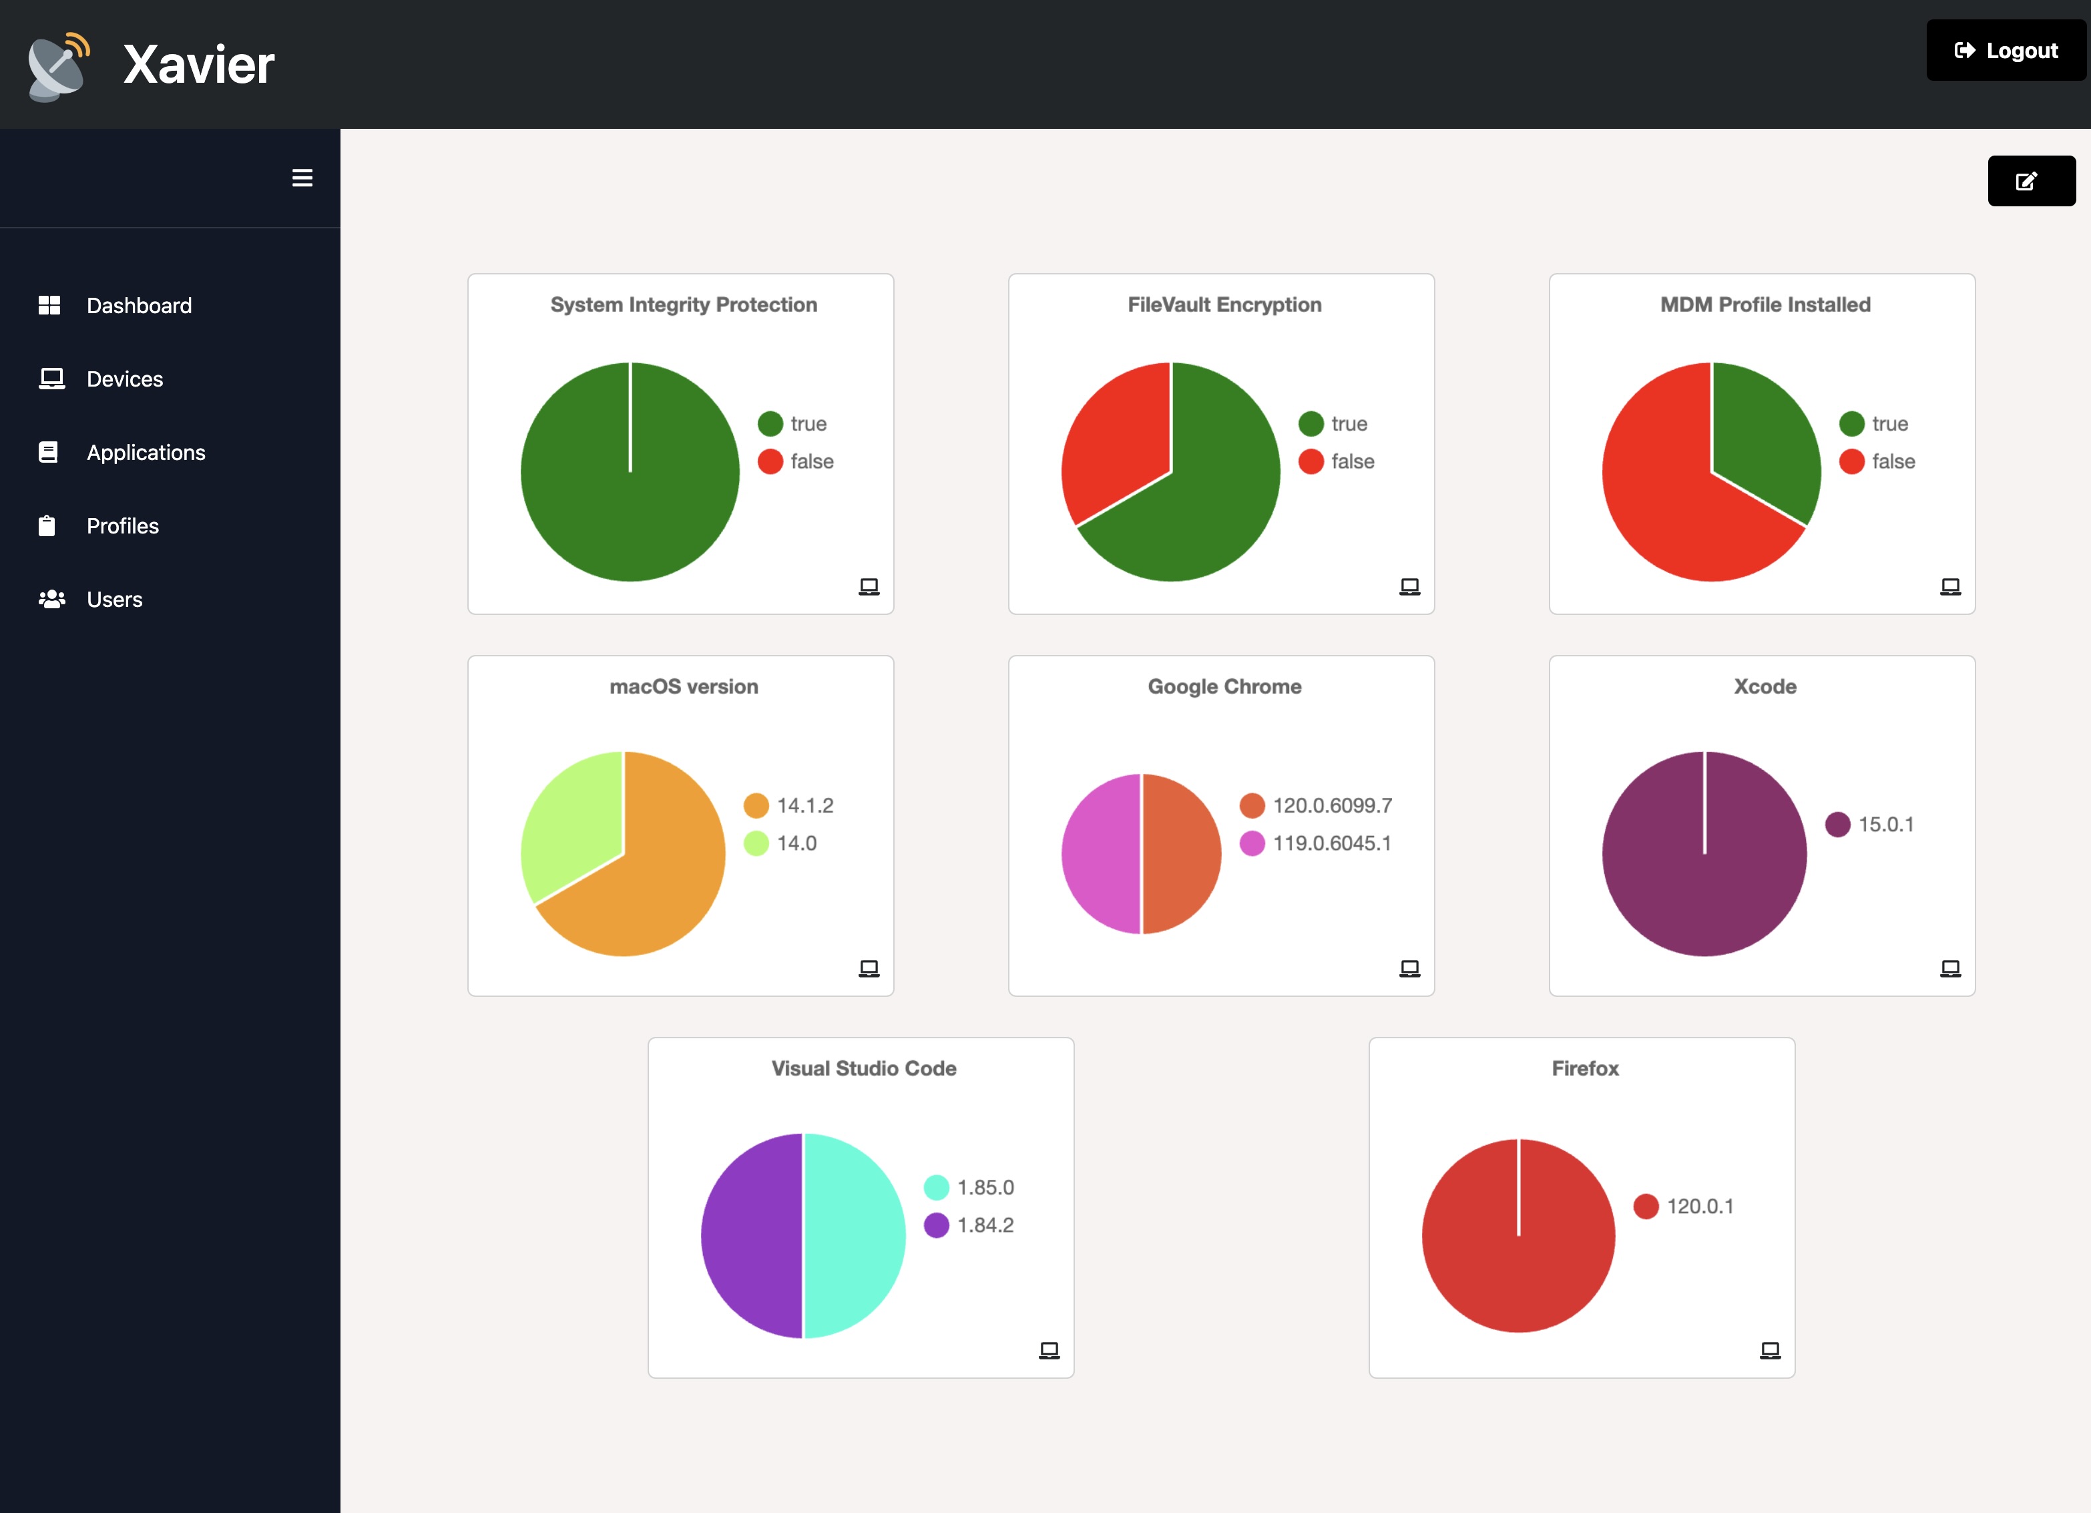This screenshot has width=2091, height=1513.
Task: Click the edit dashboard pencil button
Action: [x=2031, y=181]
